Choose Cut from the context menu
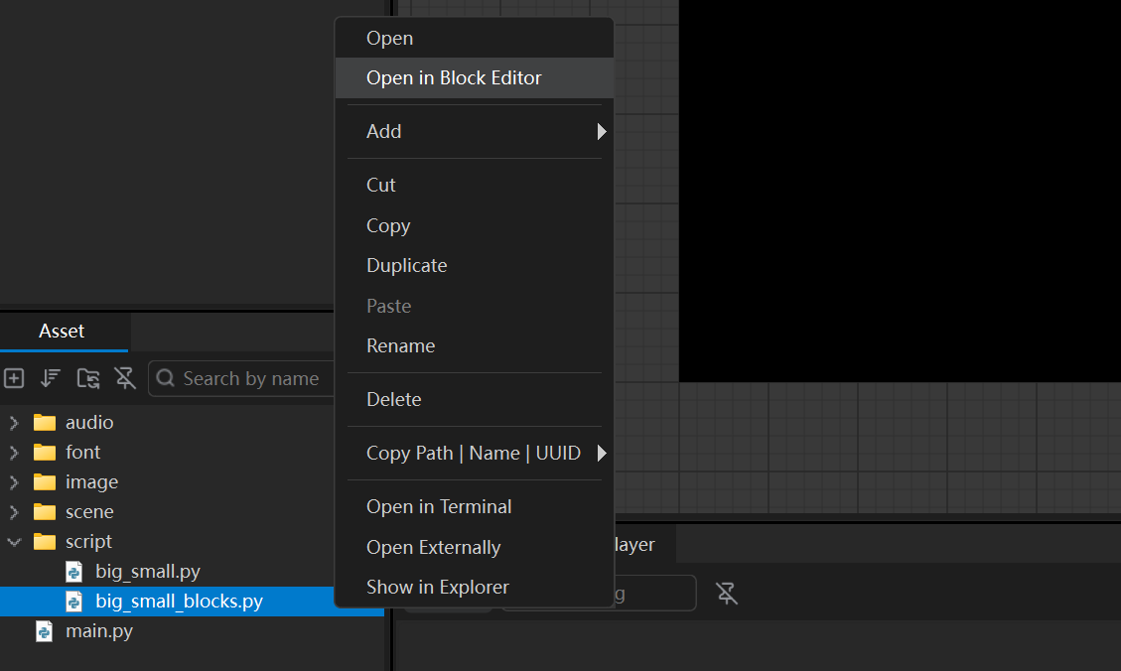The height and width of the screenshot is (671, 1121). (x=475, y=185)
